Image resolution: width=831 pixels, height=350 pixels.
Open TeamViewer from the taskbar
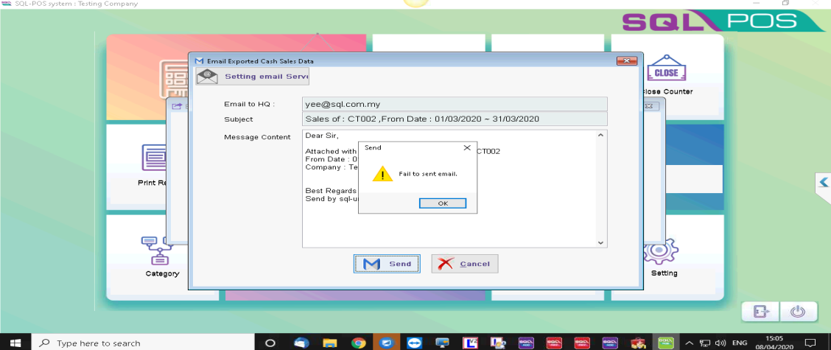click(x=414, y=343)
